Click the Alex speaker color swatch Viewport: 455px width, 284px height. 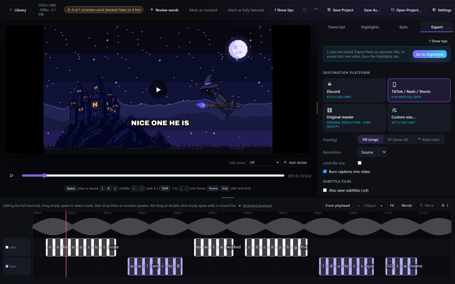coord(7,247)
